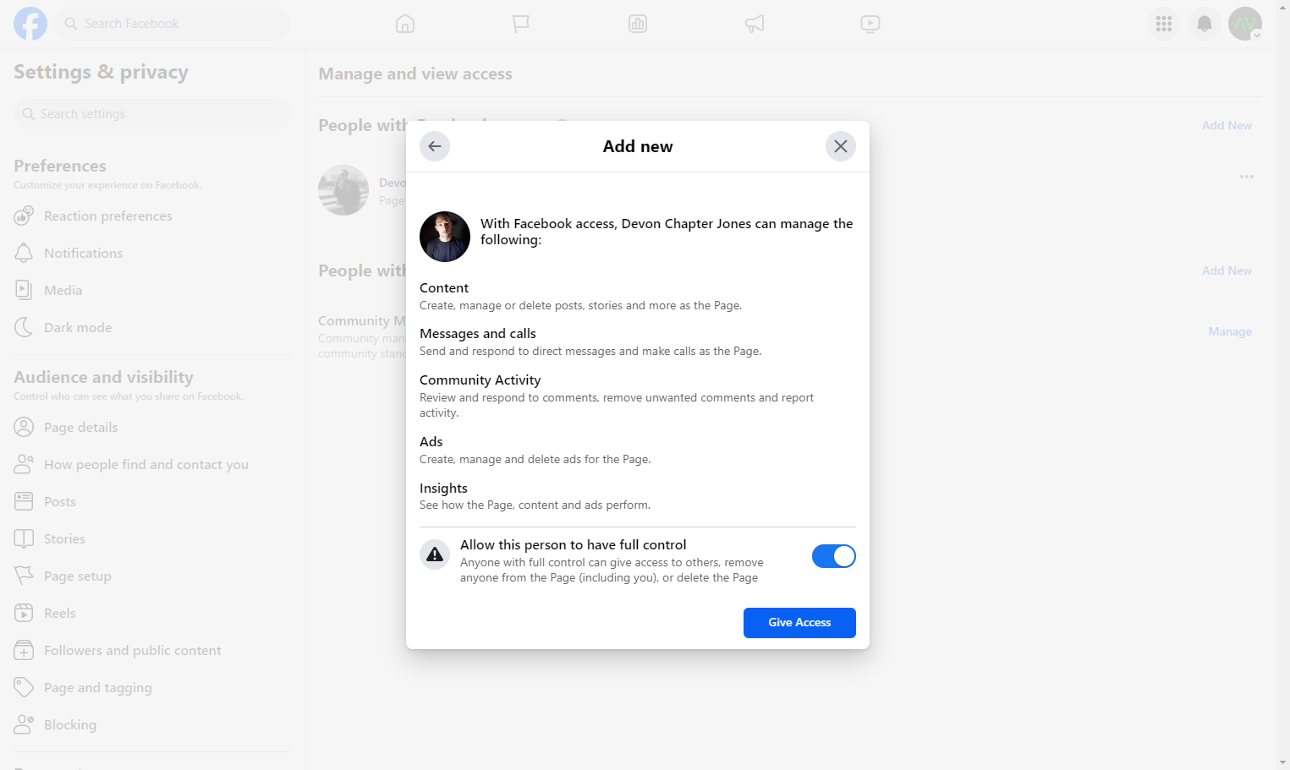Click the "Insights" heading in dialog

[443, 489]
